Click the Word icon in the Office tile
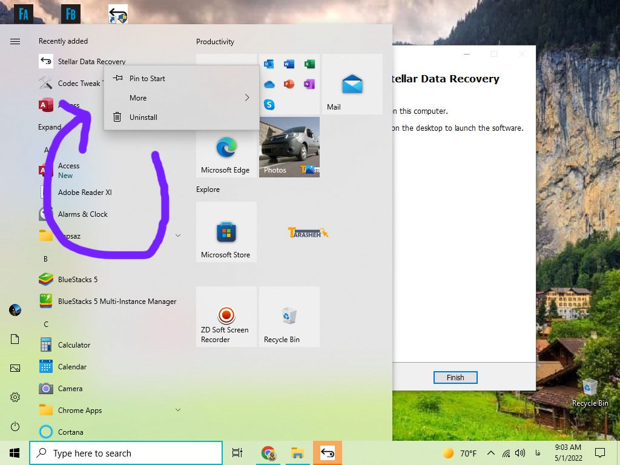620x465 pixels. (x=289, y=64)
